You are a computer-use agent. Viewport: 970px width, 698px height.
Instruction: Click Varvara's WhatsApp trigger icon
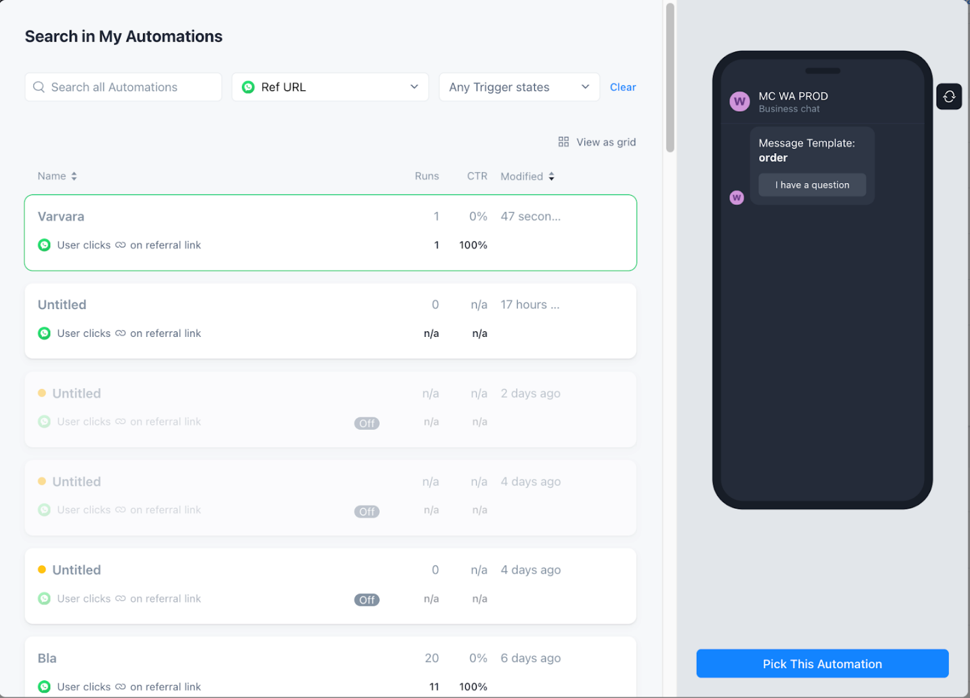(44, 245)
